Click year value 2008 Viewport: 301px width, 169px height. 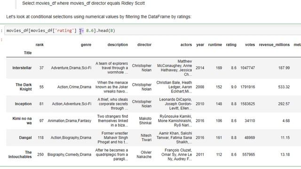tap(200, 87)
